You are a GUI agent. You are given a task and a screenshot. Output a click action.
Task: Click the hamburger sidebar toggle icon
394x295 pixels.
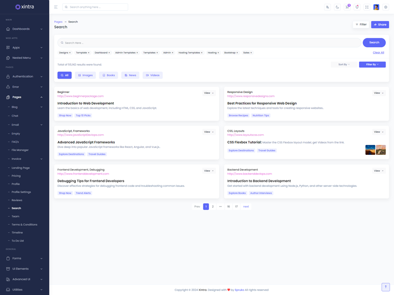(56, 7)
